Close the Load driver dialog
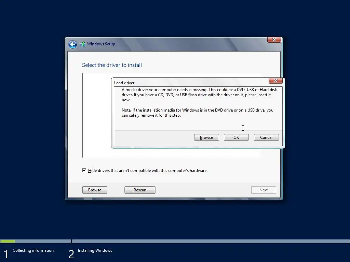 point(275,81)
